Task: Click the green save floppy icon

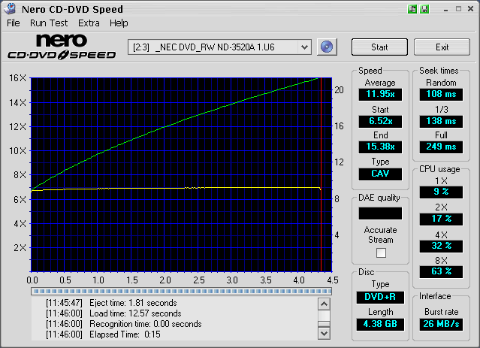Action: [424, 9]
